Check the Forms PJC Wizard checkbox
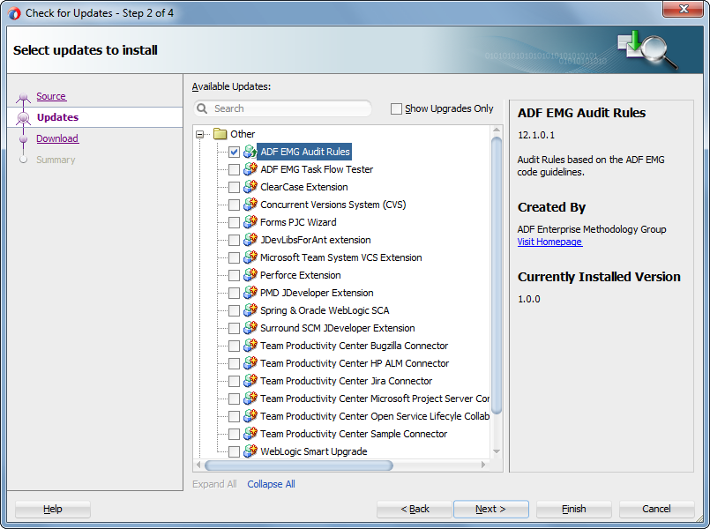 pos(234,223)
